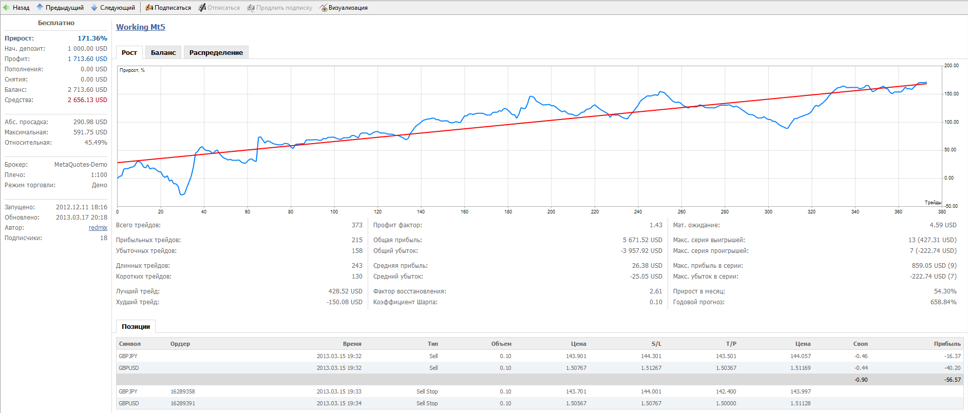Image resolution: width=968 pixels, height=413 pixels.
Task: Click the green Back arrow icon
Action: 6,8
